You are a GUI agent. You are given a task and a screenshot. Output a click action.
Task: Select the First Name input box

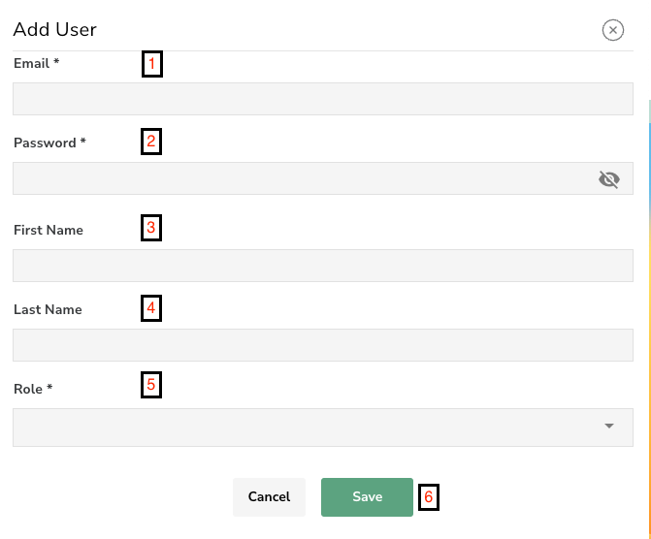click(322, 266)
